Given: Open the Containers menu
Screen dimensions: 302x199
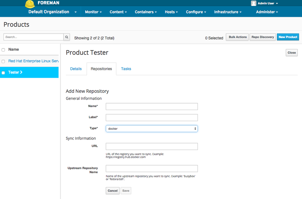Looking at the screenshot, I should pos(146,12).
